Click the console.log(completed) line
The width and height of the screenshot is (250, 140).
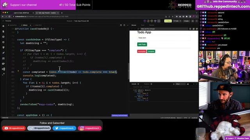39,76
